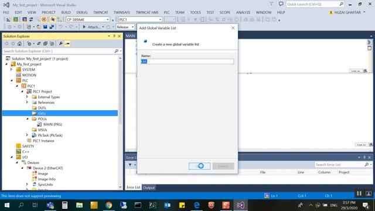Open the PLC menu
The width and height of the screenshot is (375, 211).
point(166,12)
